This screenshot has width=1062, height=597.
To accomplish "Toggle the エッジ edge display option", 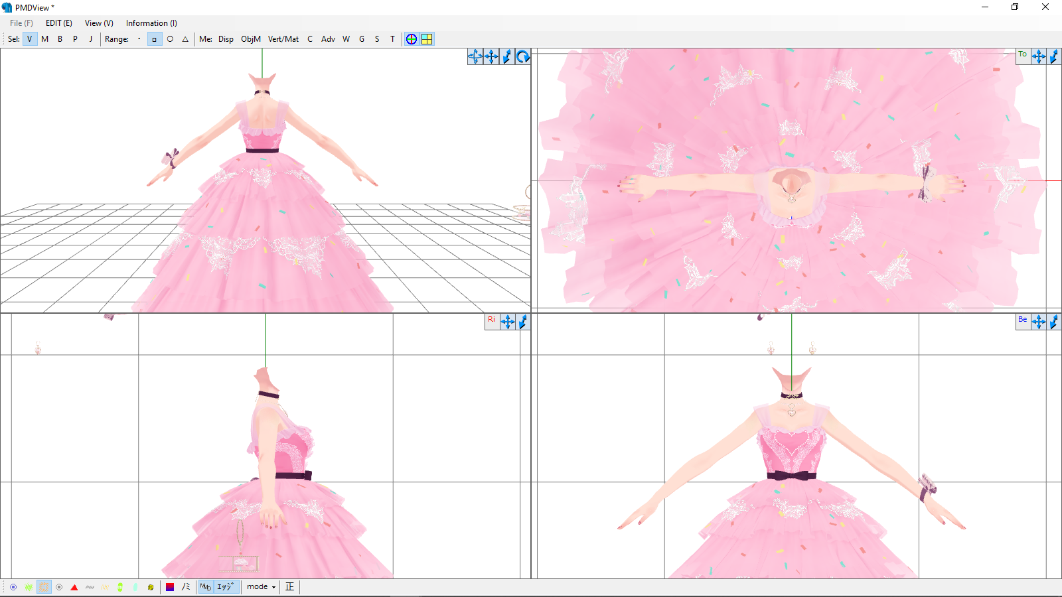I will [224, 586].
